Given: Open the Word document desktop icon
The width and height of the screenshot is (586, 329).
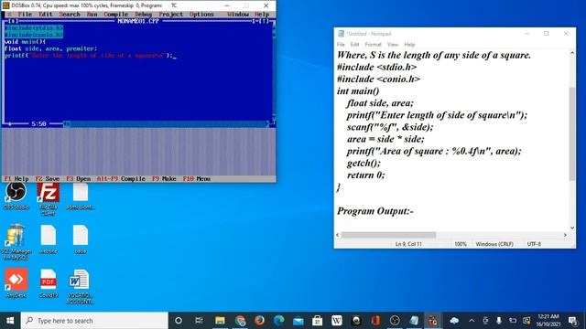Looking at the screenshot, I should coord(80,286).
